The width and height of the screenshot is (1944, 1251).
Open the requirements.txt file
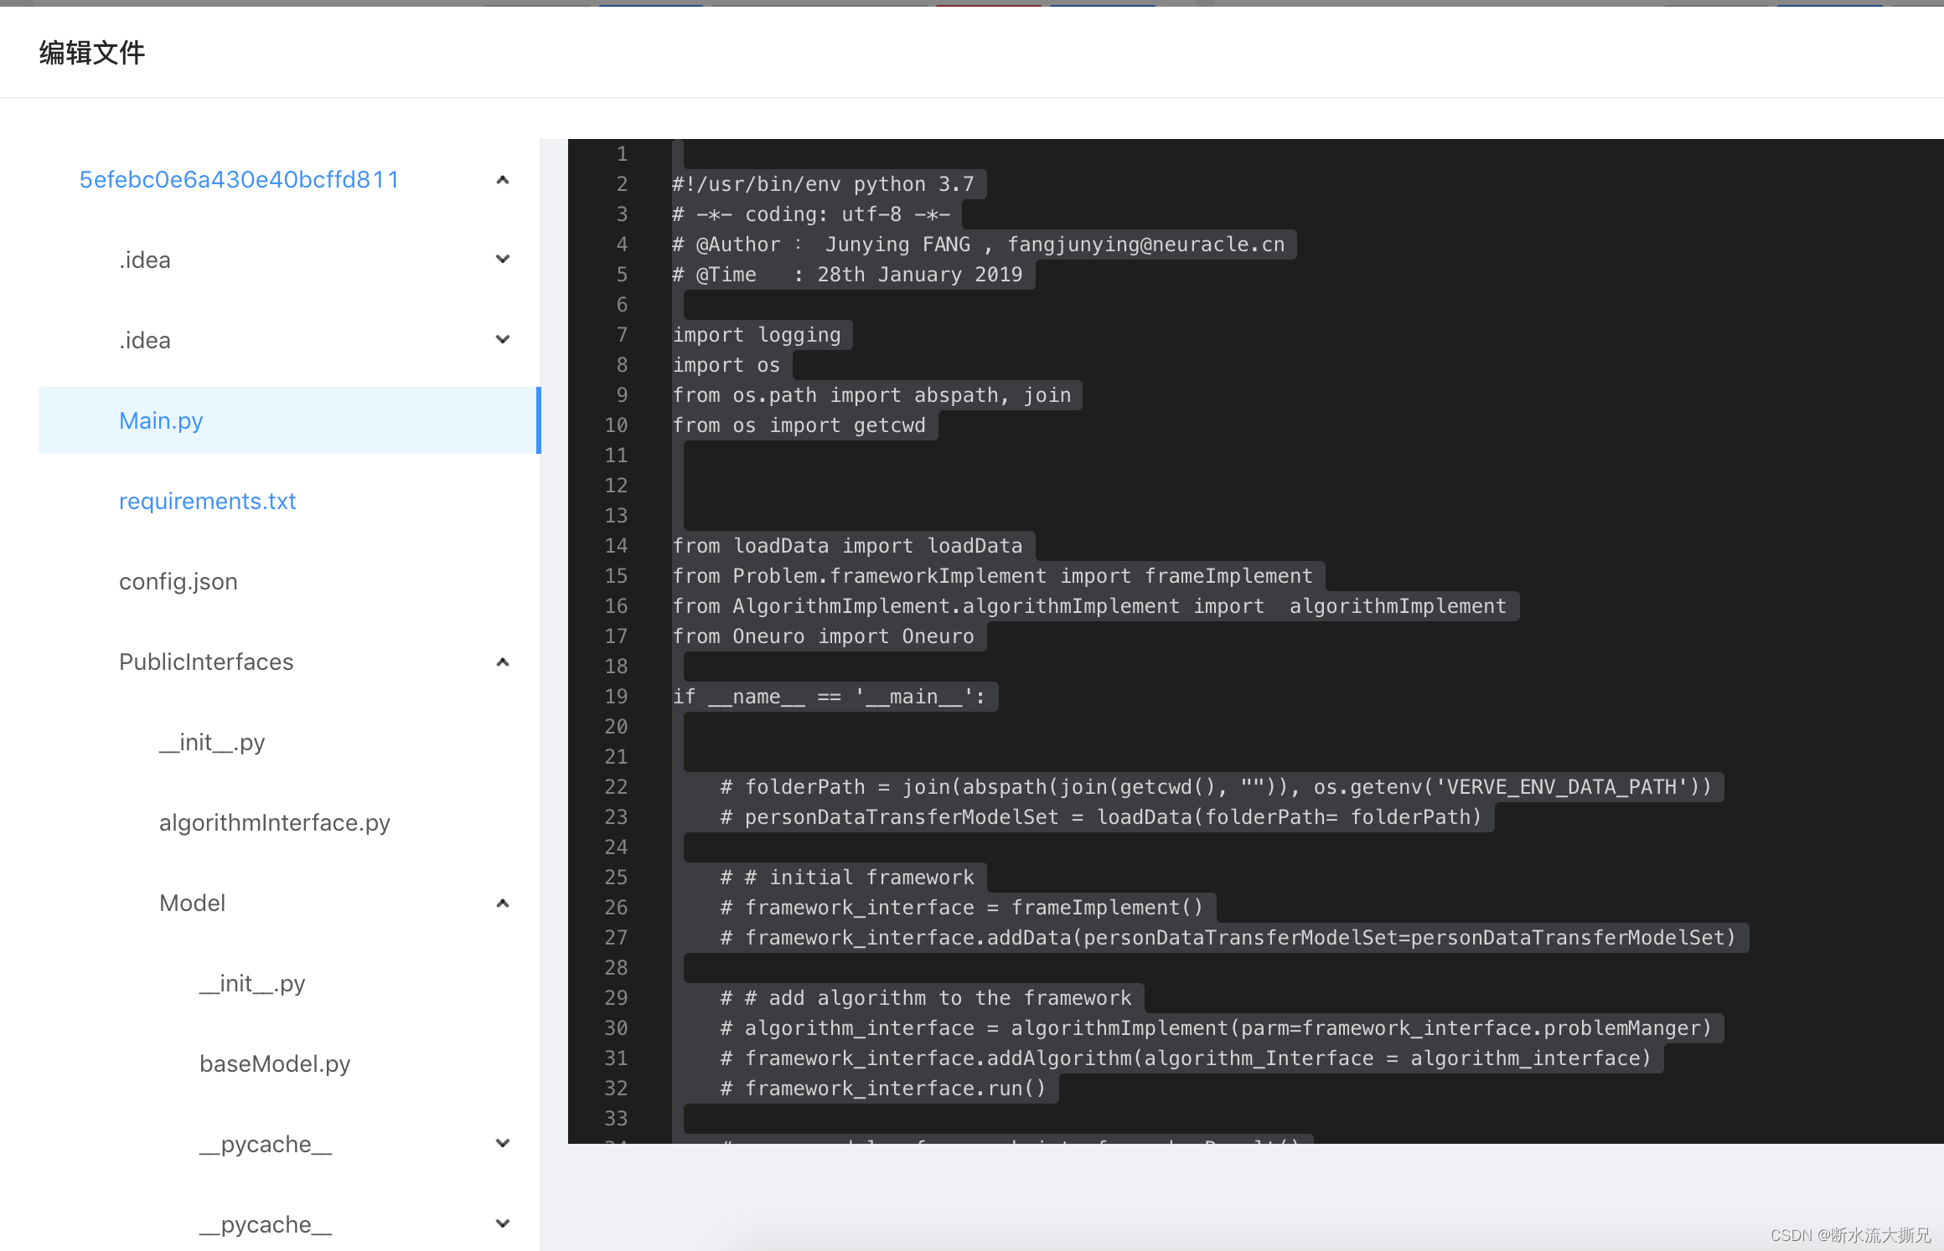tap(207, 500)
